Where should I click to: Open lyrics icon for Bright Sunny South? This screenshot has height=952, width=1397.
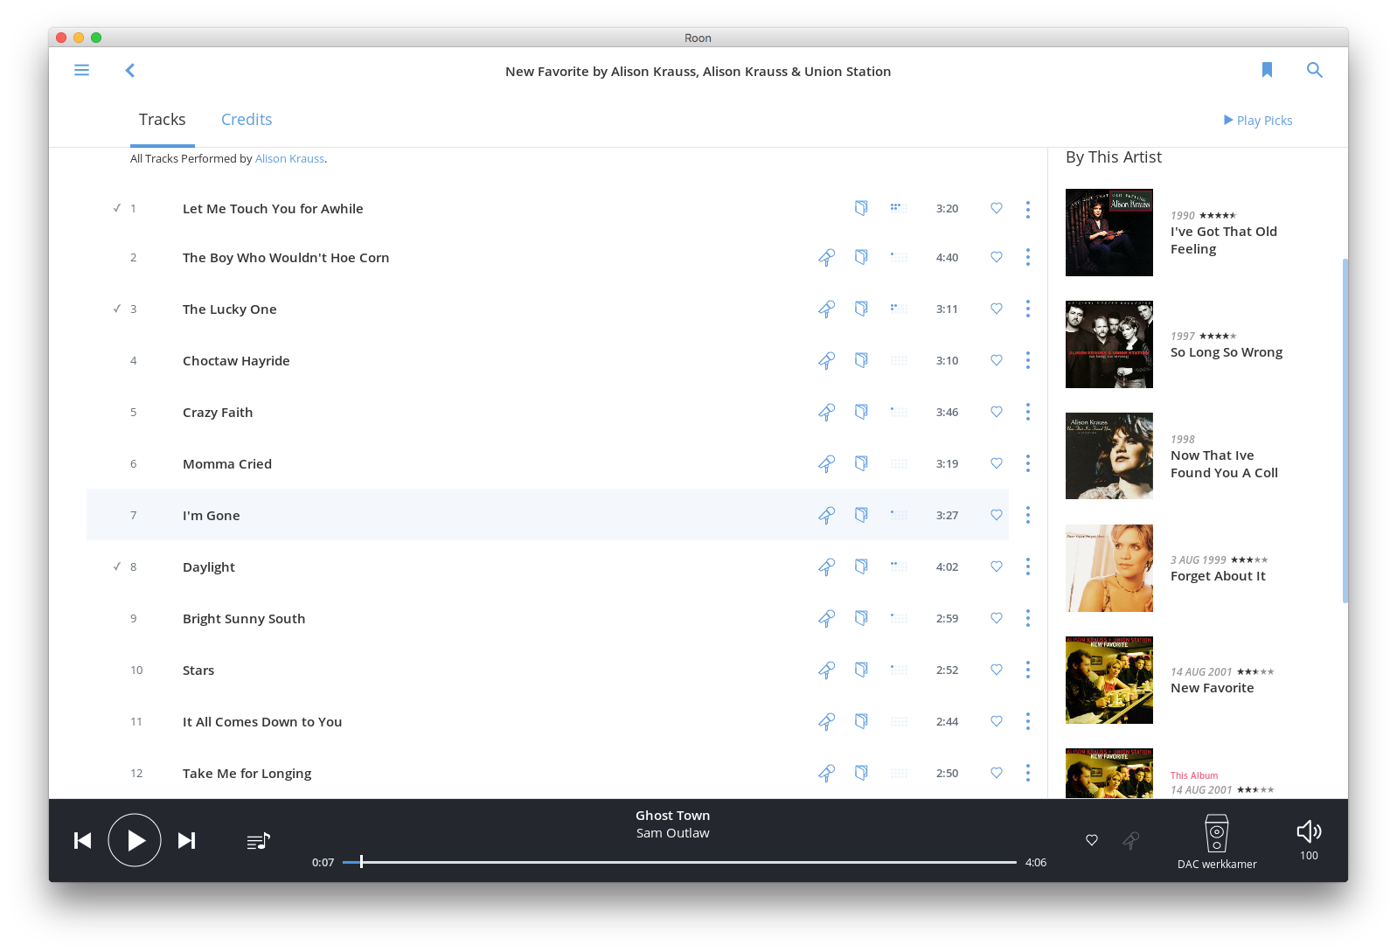(861, 618)
